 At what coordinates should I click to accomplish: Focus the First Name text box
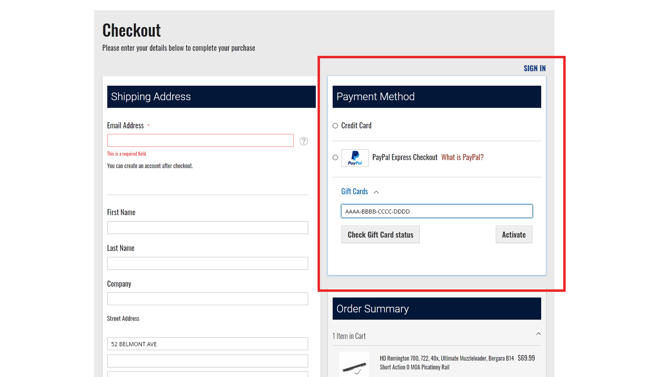point(207,228)
